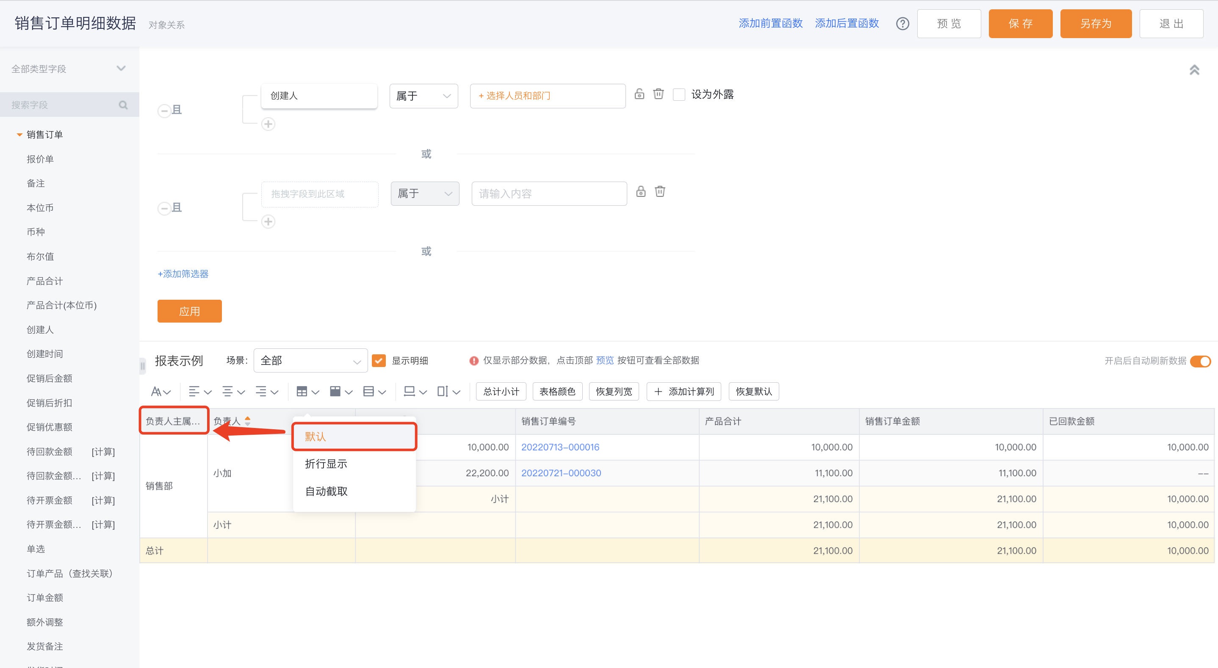
Task: Click the orange 应用 button
Action: (190, 311)
